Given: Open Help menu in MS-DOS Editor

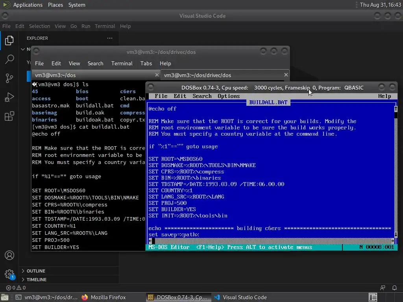Looking at the screenshot, I should pyautogui.click(x=385, y=96).
